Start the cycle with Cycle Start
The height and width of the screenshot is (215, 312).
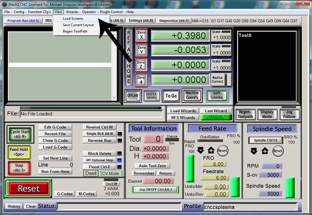point(20,134)
